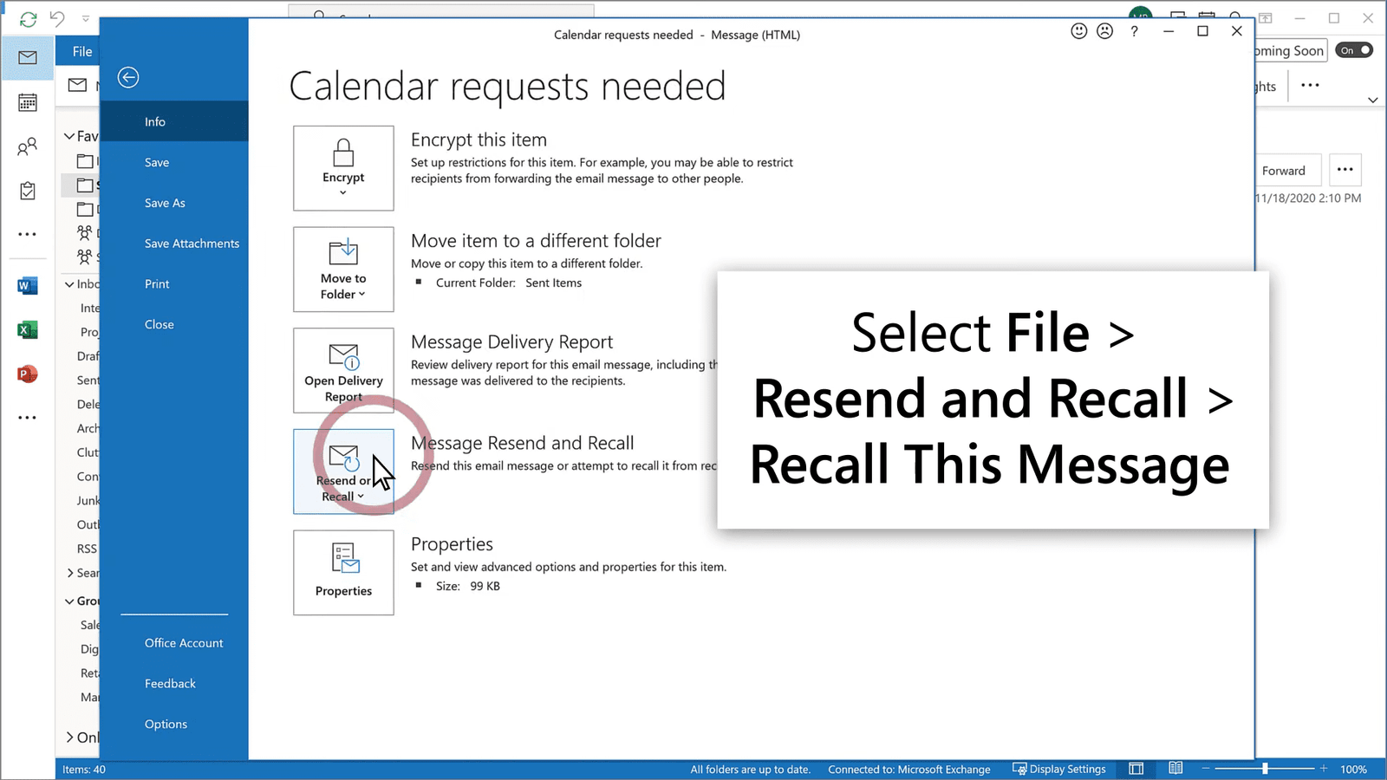The image size is (1387, 780).
Task: Switch to Mail view in Outlook sidebar
Action: click(28, 57)
